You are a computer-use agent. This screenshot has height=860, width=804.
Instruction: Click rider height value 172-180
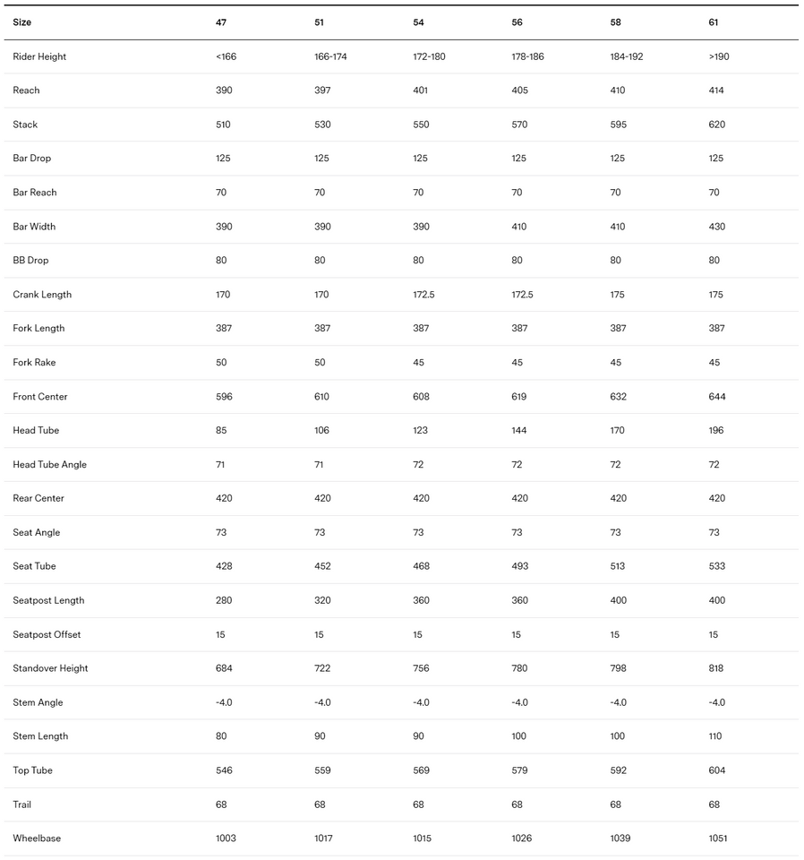429,56
